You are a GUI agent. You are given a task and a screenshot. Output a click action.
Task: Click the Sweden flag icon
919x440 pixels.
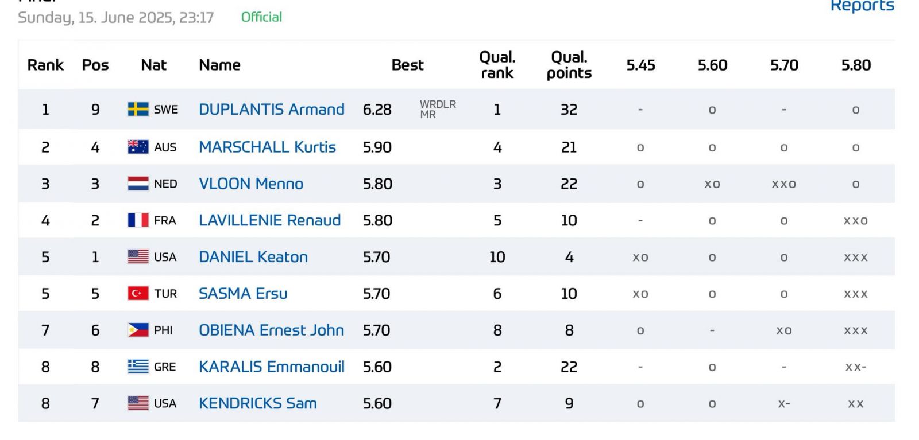pyautogui.click(x=138, y=109)
